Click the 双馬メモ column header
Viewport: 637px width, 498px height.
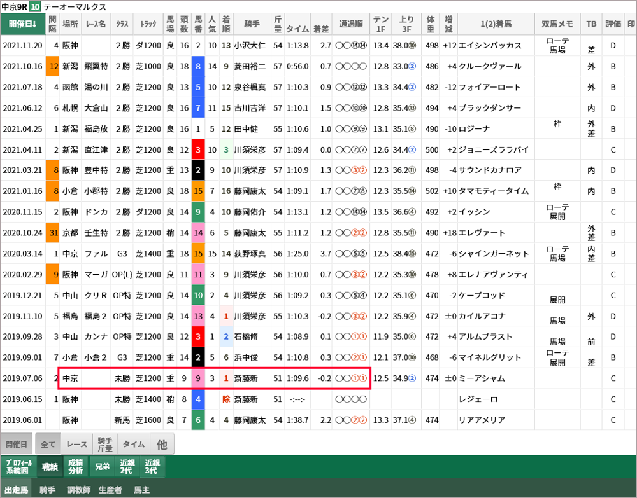tap(557, 24)
